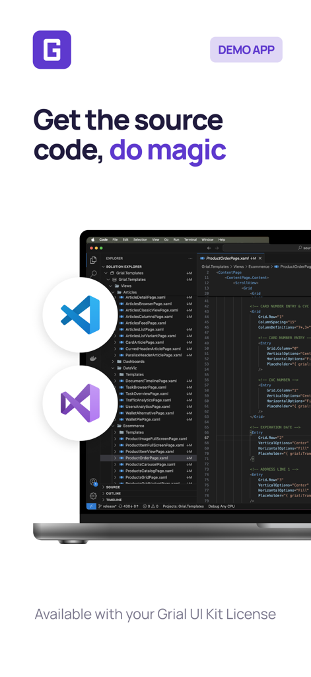311x677 pixels.
Task: Select ArticlesColumnsPage.xaml in explorer
Action: tap(149, 317)
